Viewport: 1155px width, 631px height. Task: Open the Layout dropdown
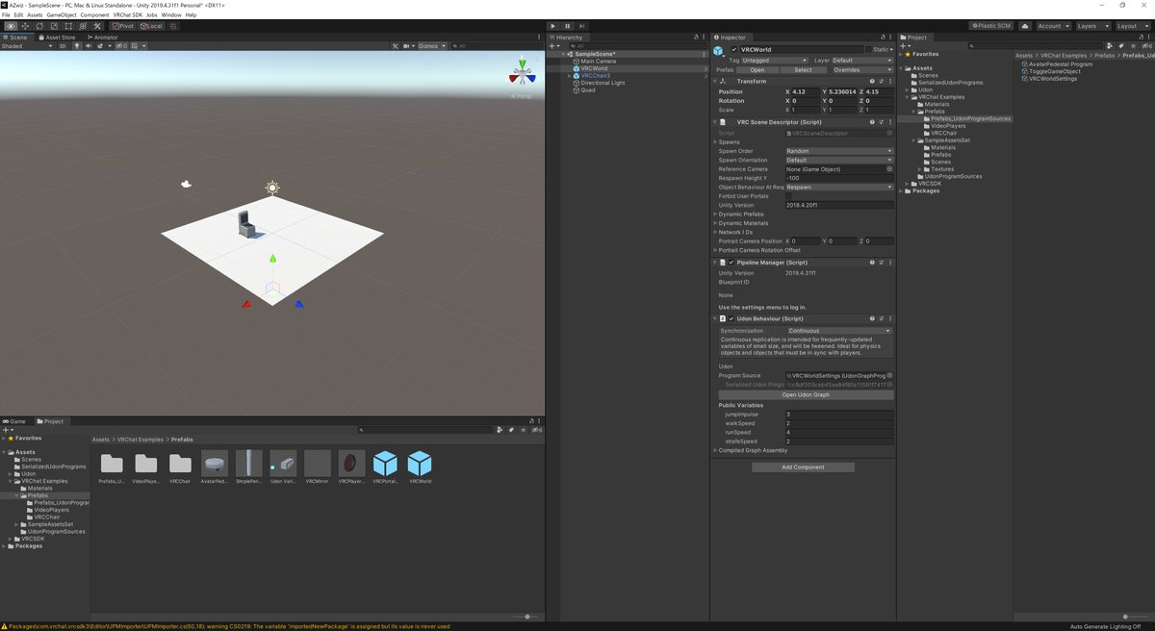tap(1132, 26)
